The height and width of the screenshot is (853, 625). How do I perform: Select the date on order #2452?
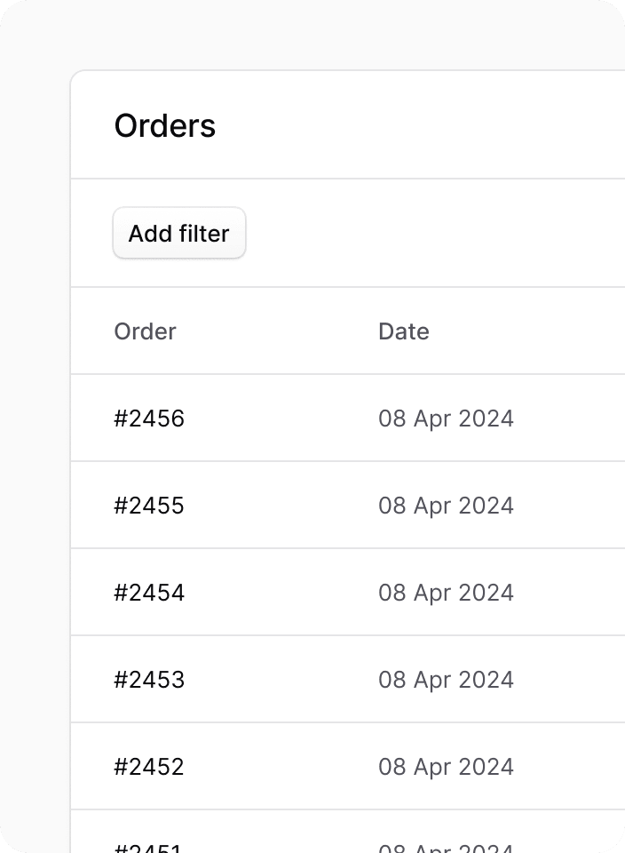[x=446, y=766]
